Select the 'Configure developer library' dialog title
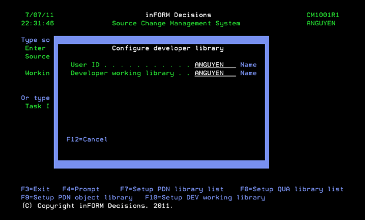Viewport: 365px width, 220px height. [168, 48]
